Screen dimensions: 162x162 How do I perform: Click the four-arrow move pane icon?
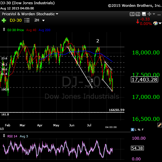point(149,14)
